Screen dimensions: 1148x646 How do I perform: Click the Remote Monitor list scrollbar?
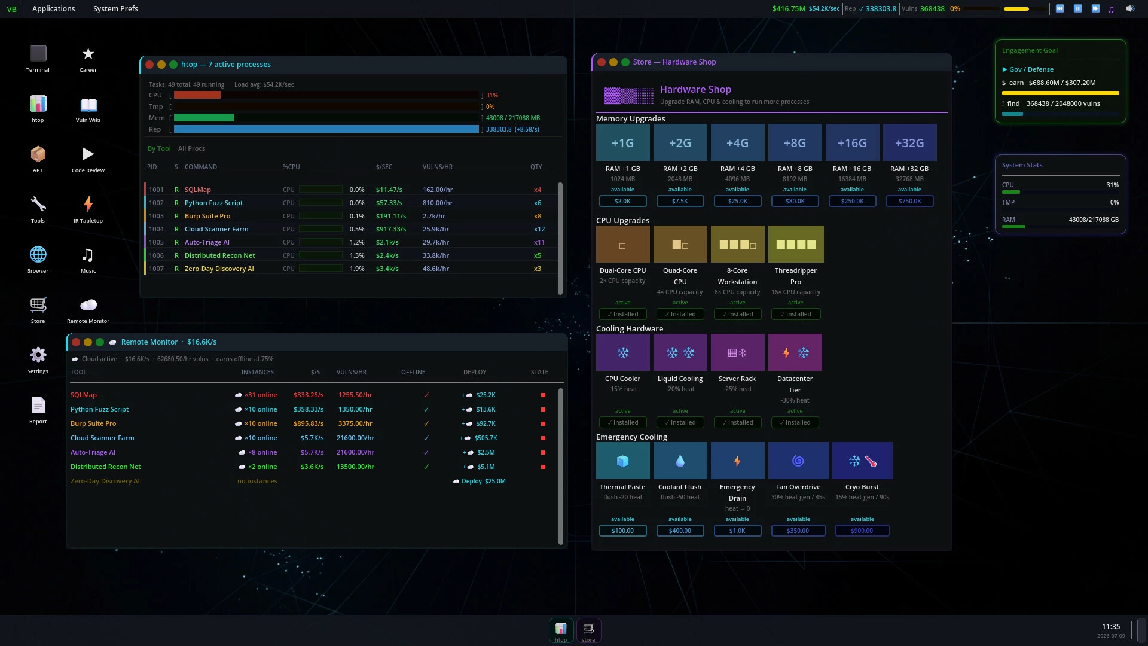[561, 466]
